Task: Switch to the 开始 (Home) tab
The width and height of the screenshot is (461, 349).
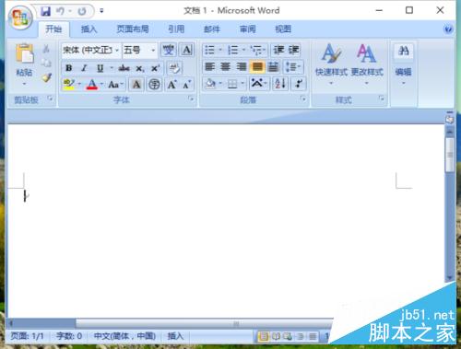Action: click(x=53, y=29)
